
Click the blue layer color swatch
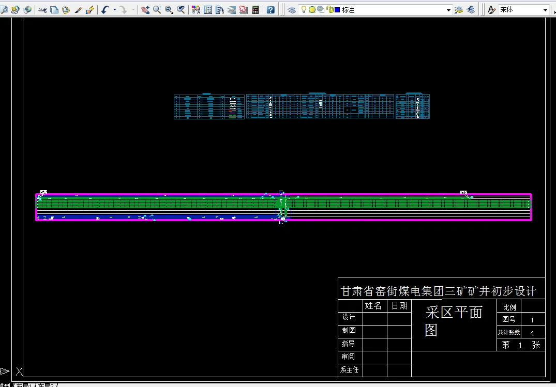tap(337, 9)
